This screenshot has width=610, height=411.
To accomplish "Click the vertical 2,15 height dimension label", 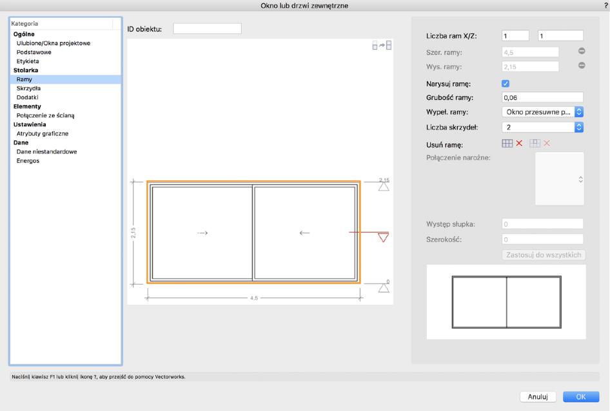I will pos(133,233).
